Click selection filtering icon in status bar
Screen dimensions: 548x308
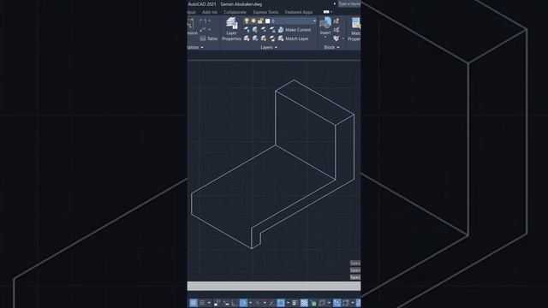(346, 303)
